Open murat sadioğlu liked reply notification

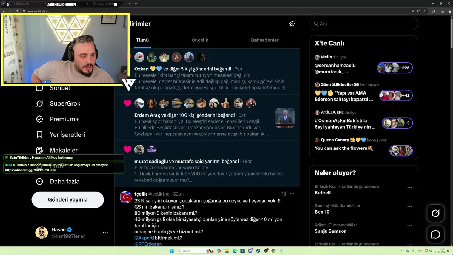pyautogui.click(x=207, y=164)
